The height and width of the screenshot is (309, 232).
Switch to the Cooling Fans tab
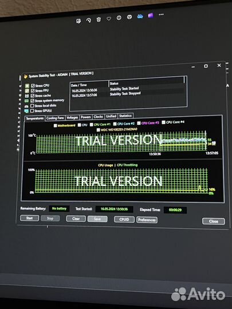55,118
